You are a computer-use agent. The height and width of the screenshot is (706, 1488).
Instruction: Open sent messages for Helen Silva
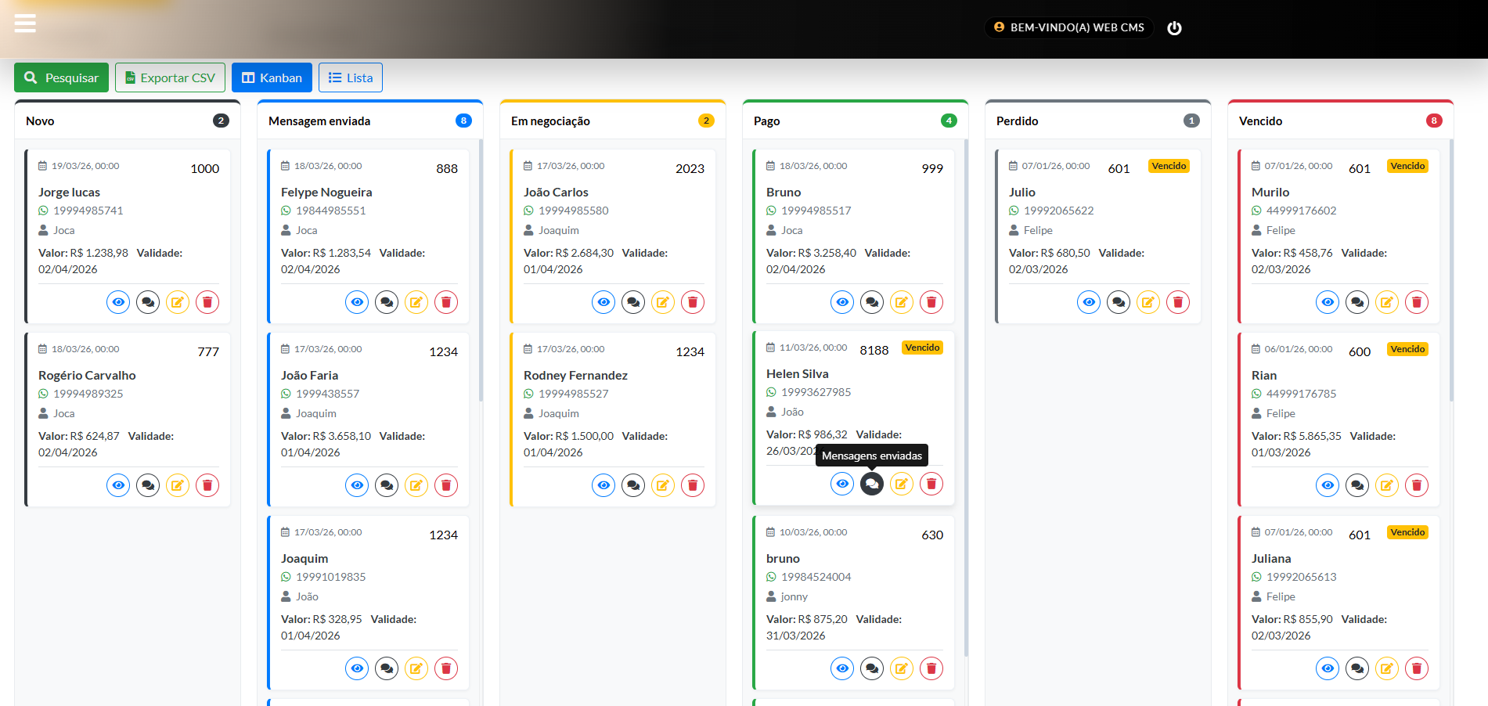[x=872, y=484]
